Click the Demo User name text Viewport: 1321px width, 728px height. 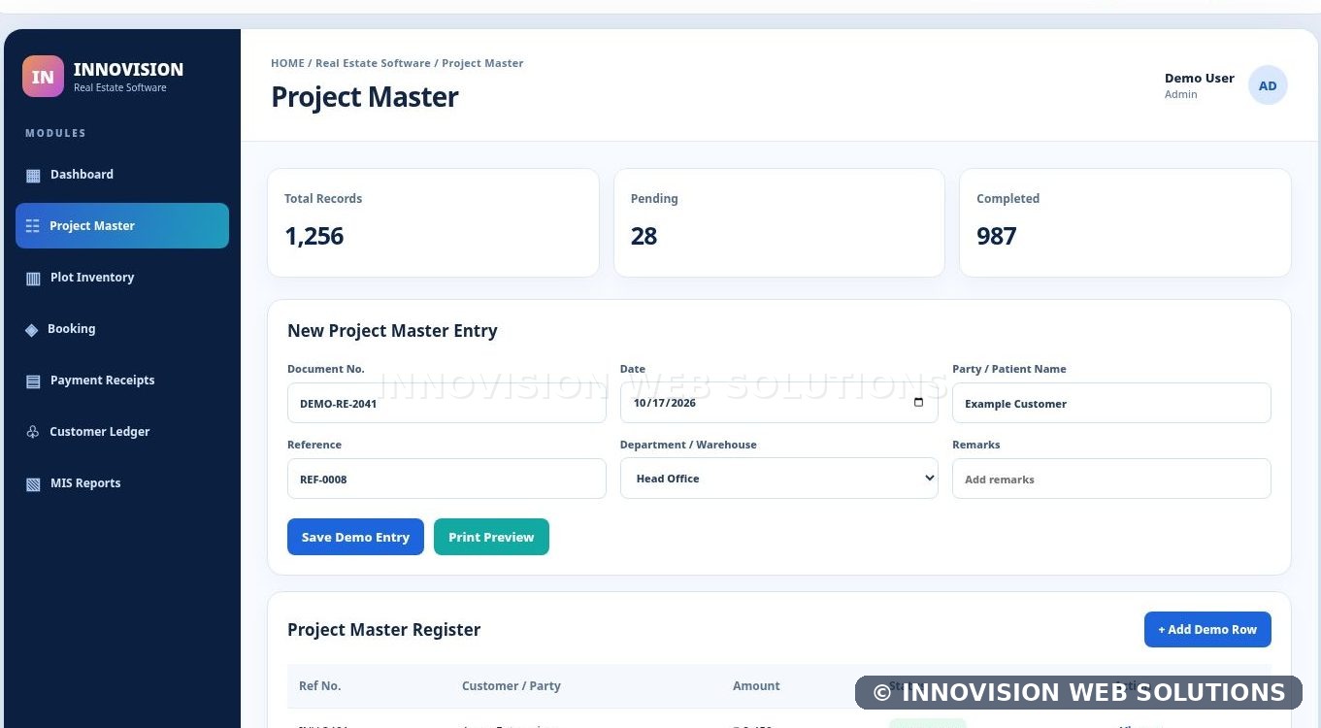point(1200,79)
